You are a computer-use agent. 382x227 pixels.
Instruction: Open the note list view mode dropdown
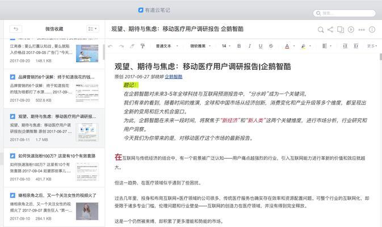pos(93,29)
